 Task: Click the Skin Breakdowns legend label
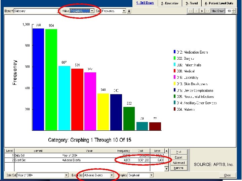pos(192,84)
